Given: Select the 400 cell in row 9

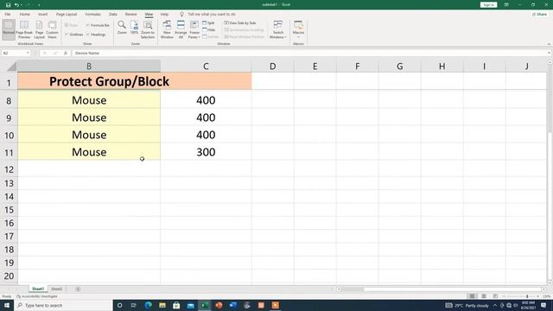Looking at the screenshot, I should coord(206,117).
